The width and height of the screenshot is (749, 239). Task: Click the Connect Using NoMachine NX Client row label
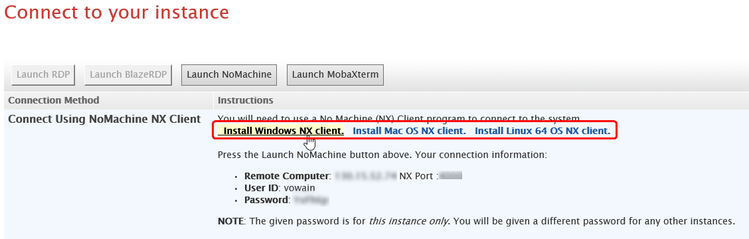(105, 119)
